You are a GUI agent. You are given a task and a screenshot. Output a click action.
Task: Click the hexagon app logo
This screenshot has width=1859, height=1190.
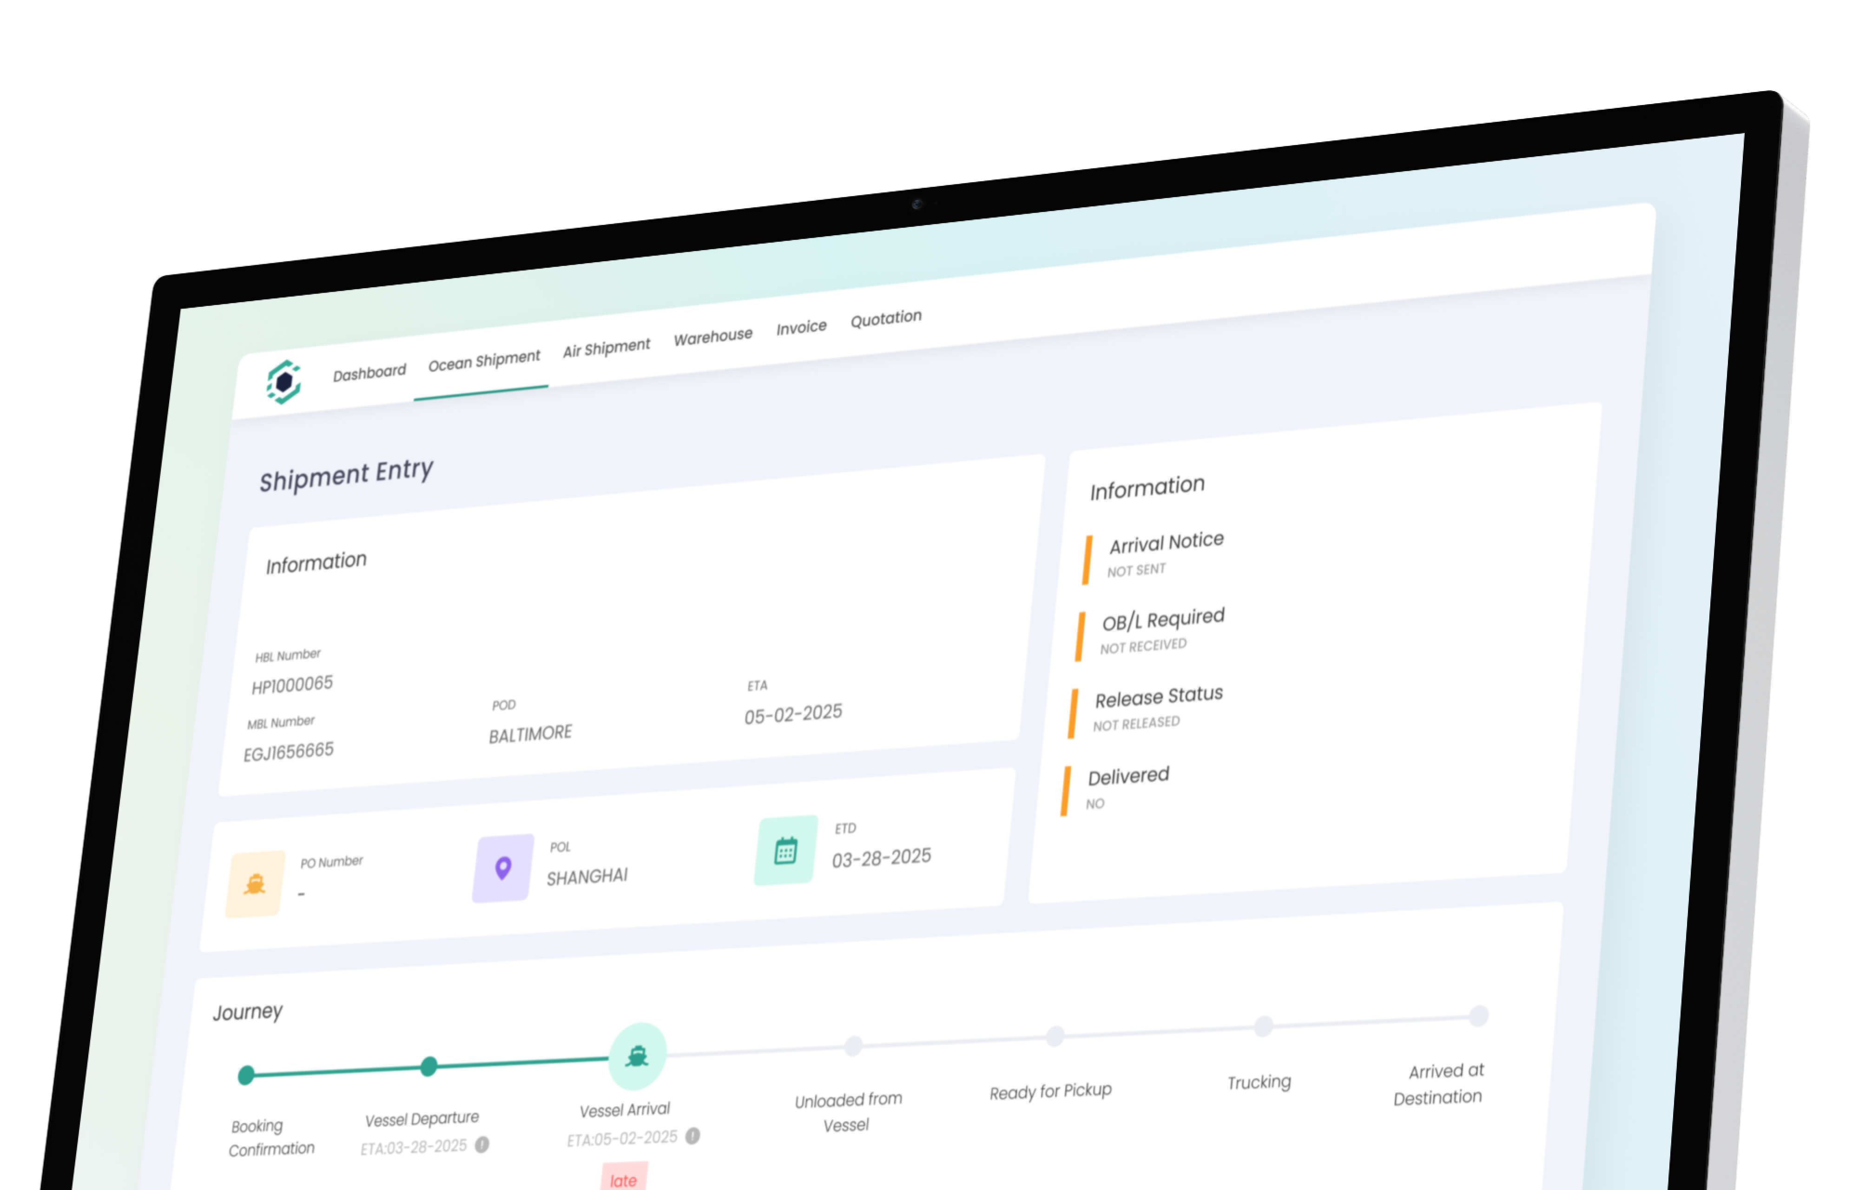283,382
